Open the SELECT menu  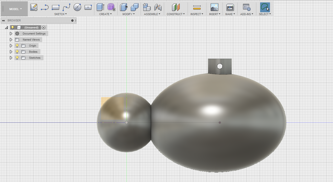point(265,14)
